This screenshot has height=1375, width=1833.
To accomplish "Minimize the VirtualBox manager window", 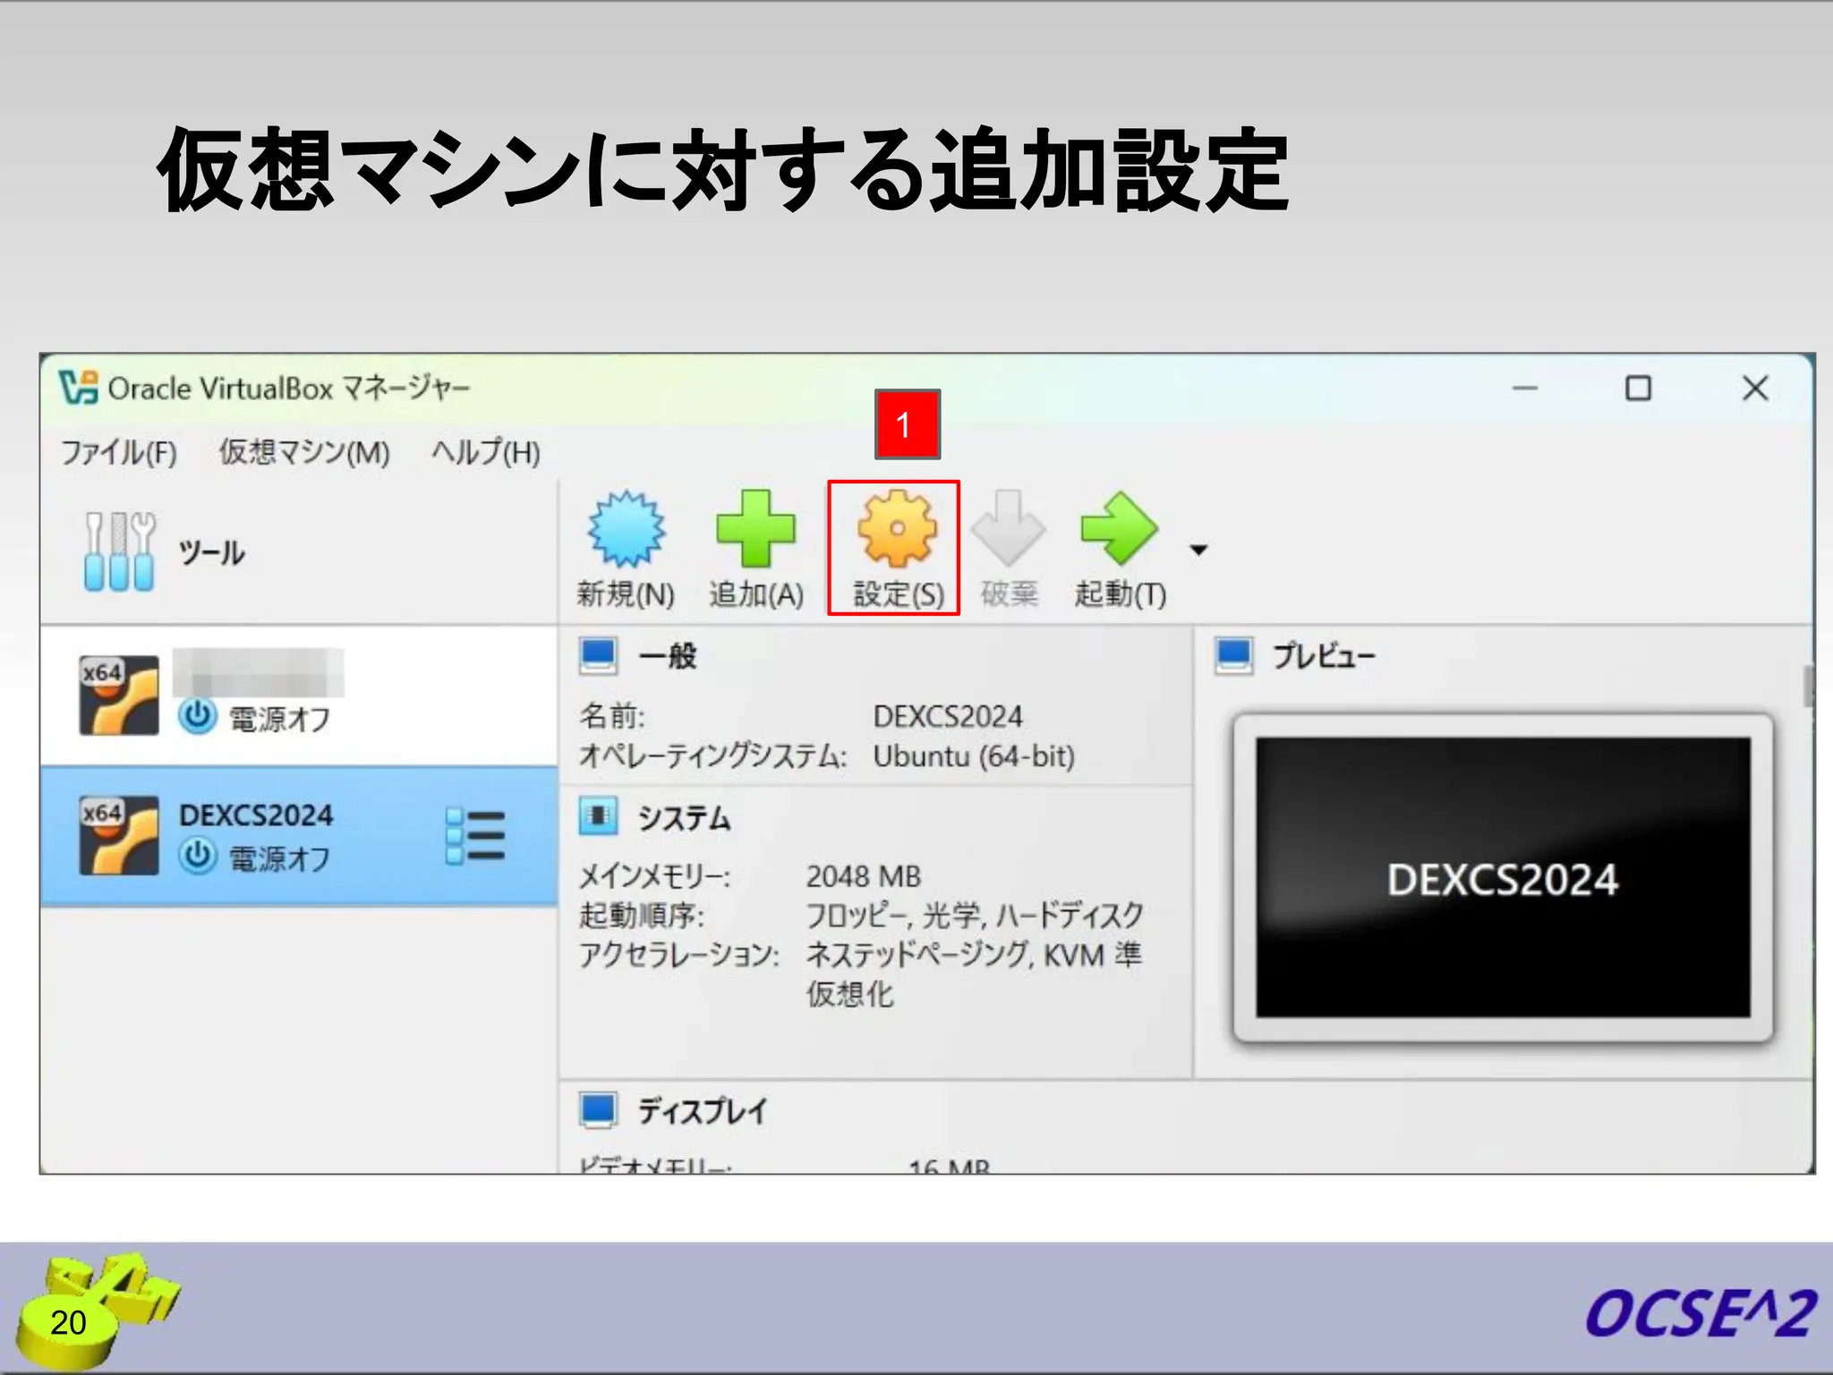I will coord(1525,389).
